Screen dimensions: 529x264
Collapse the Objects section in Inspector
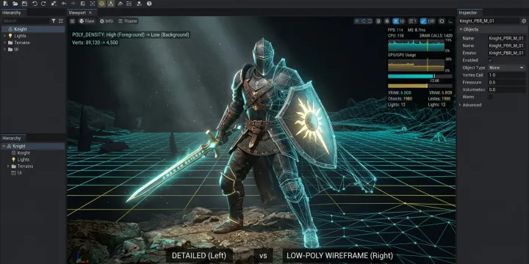pyautogui.click(x=461, y=29)
